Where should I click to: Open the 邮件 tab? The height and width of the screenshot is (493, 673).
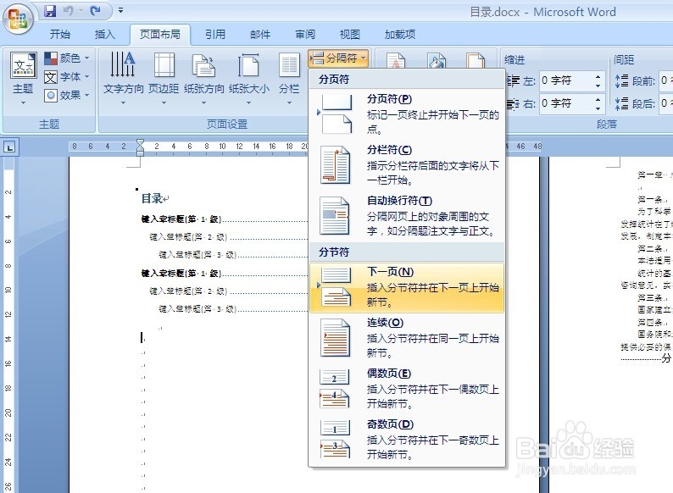coord(260,35)
